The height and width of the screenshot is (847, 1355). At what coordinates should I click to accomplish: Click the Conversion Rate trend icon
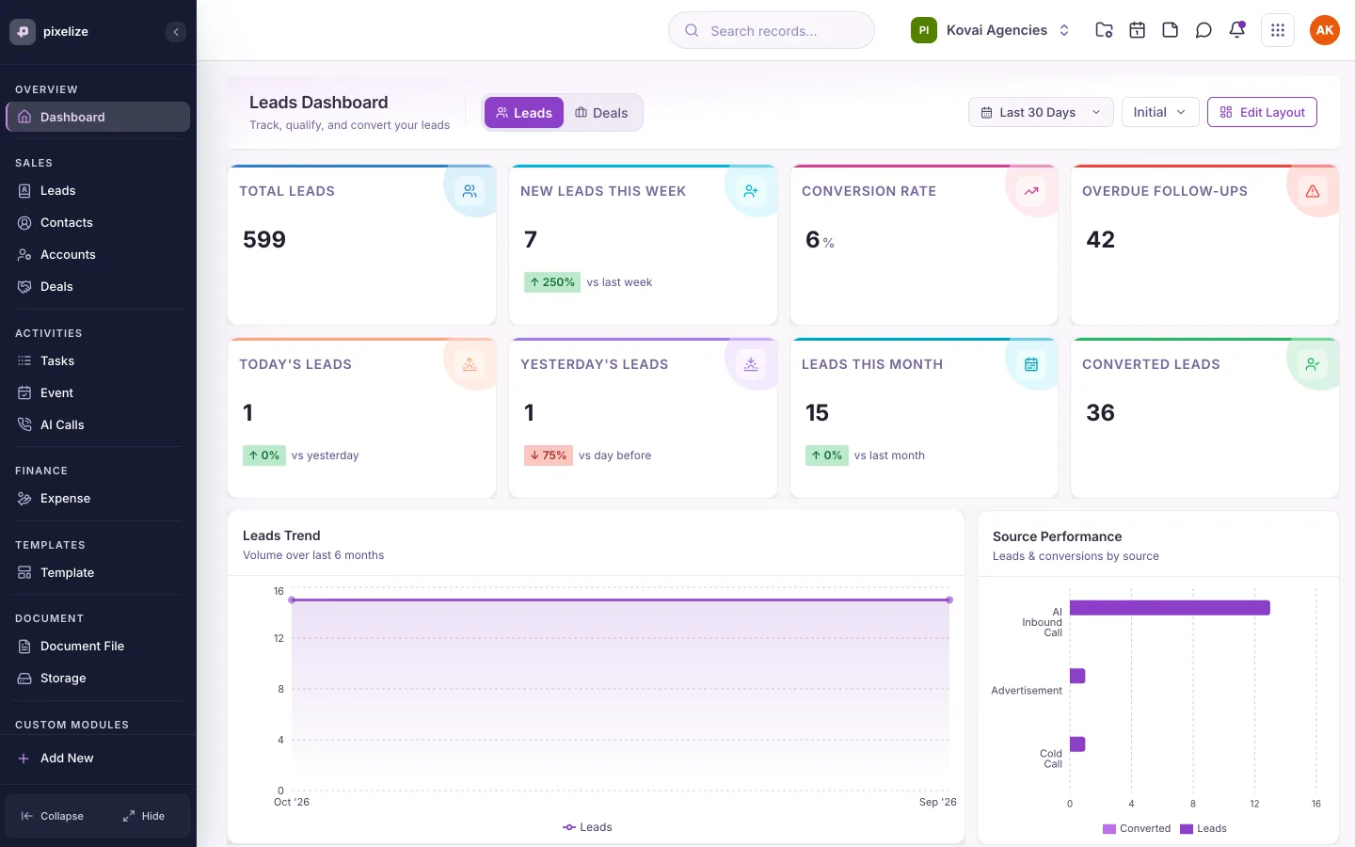(1031, 191)
